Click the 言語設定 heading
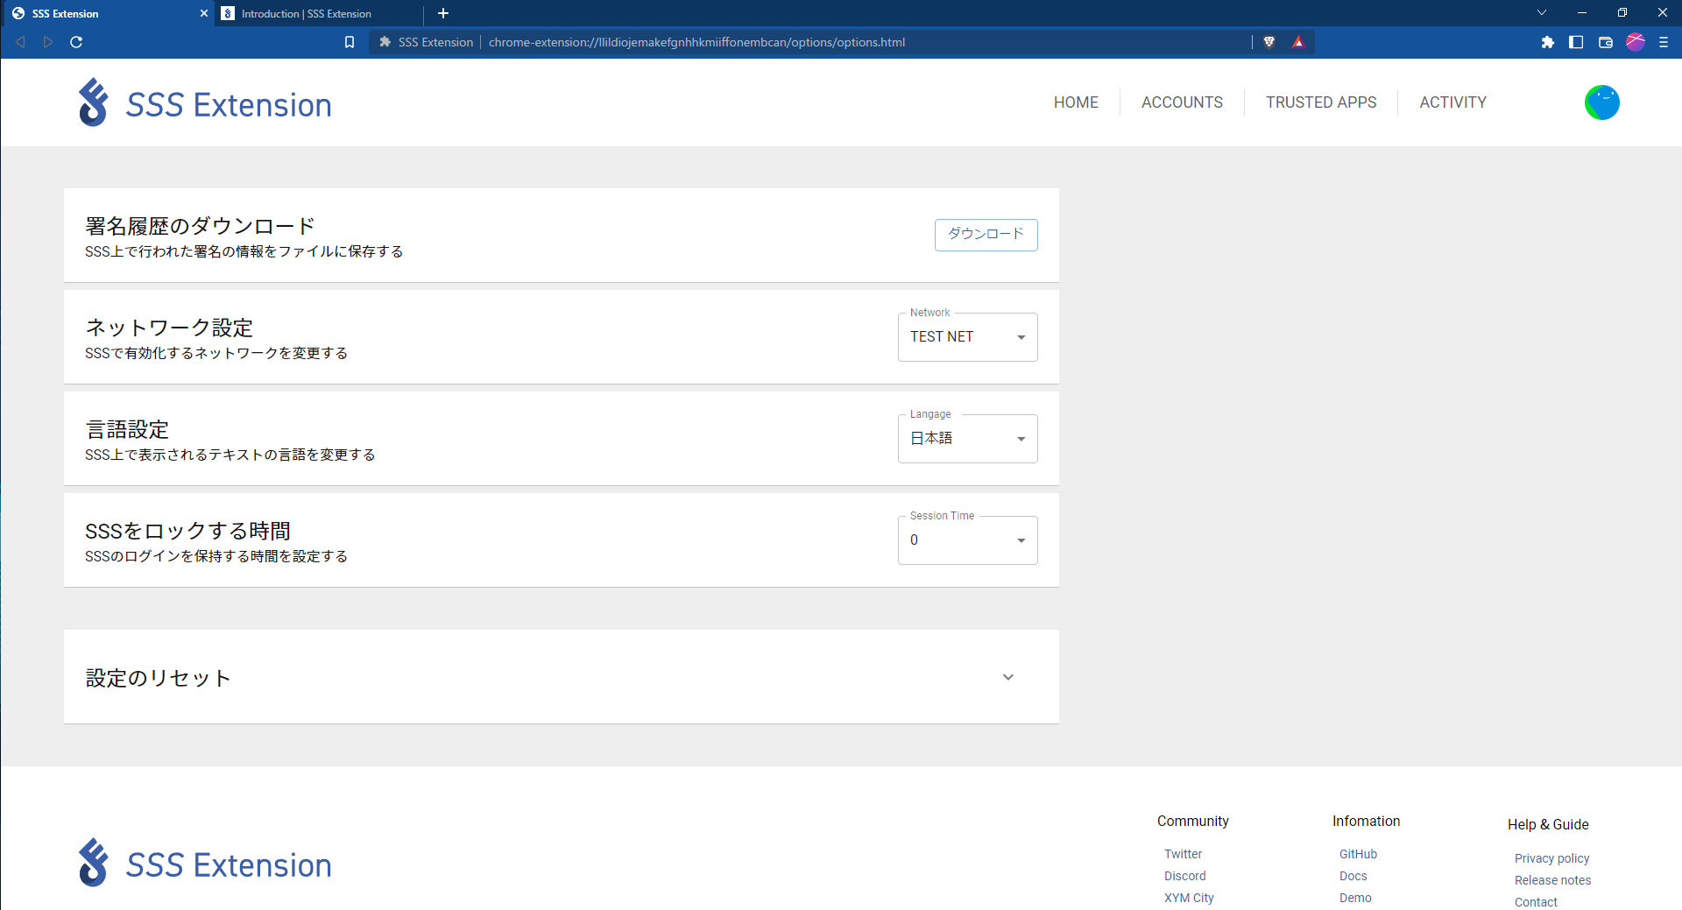The width and height of the screenshot is (1682, 910). click(127, 429)
